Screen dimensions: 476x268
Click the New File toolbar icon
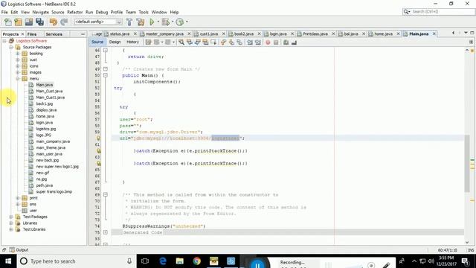8,22
